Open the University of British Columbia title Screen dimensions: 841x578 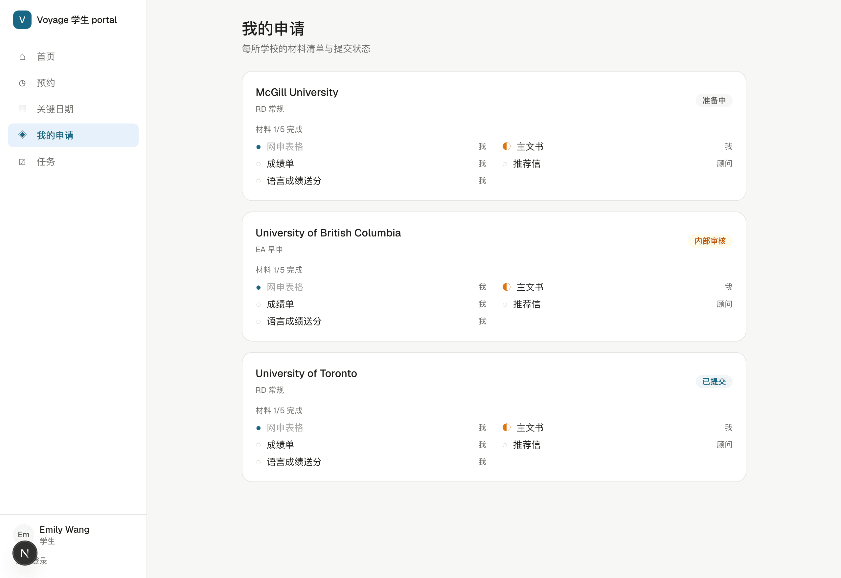click(328, 233)
